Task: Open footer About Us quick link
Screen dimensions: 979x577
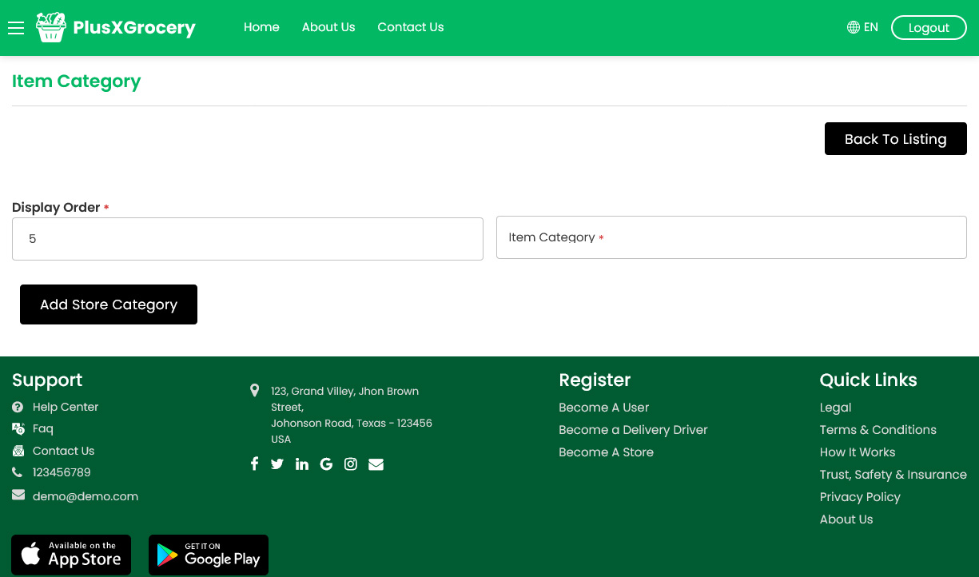Action: [x=846, y=519]
